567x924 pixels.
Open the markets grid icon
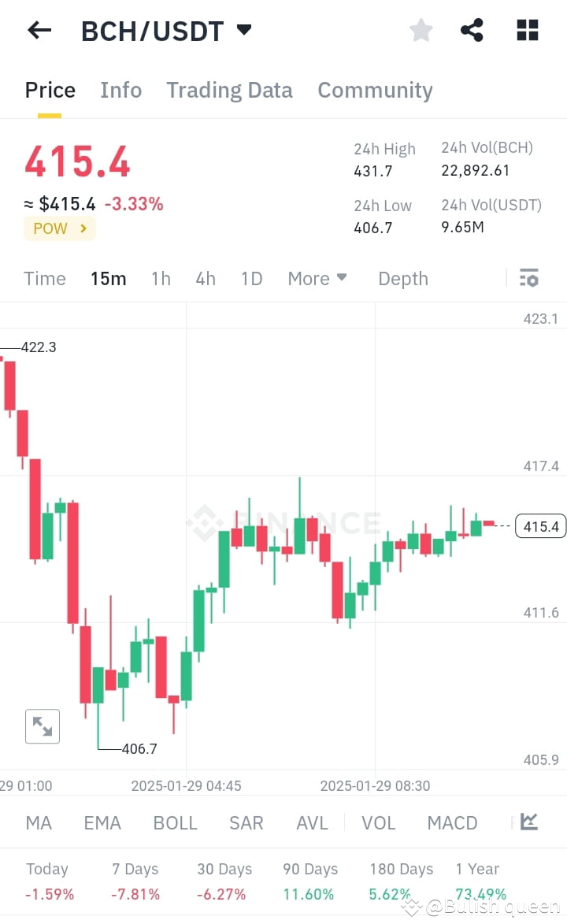[x=526, y=30]
